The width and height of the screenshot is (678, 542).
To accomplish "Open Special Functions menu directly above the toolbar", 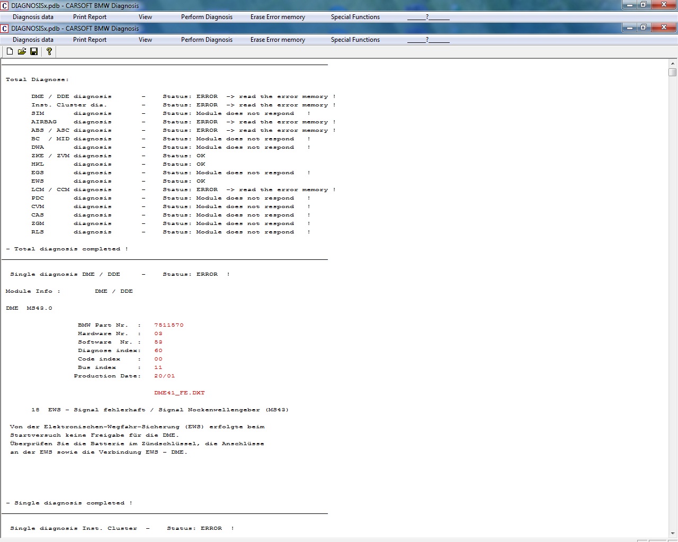I will click(x=355, y=40).
